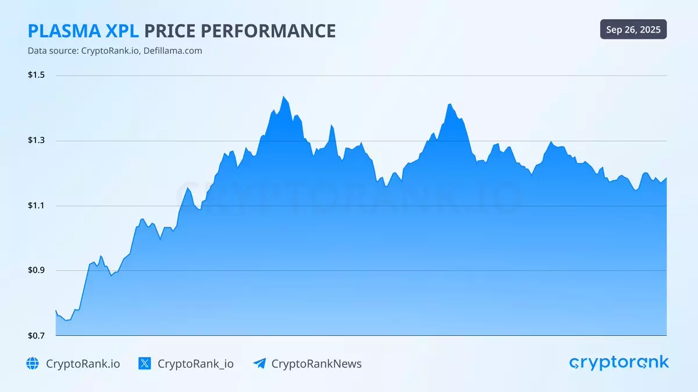Click the PLASMA XPL title text
This screenshot has height=392, width=698.
click(84, 31)
